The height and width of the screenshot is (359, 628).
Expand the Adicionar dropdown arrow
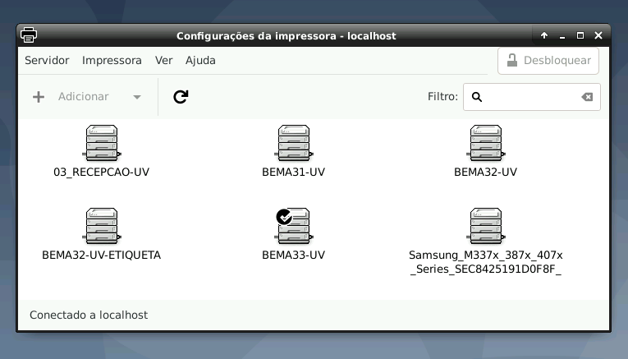pos(137,97)
